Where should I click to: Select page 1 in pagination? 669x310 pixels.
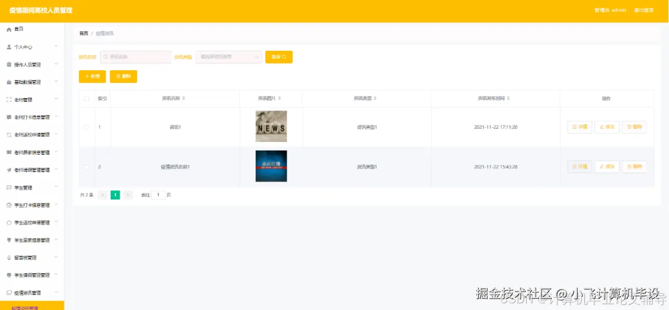[115, 195]
